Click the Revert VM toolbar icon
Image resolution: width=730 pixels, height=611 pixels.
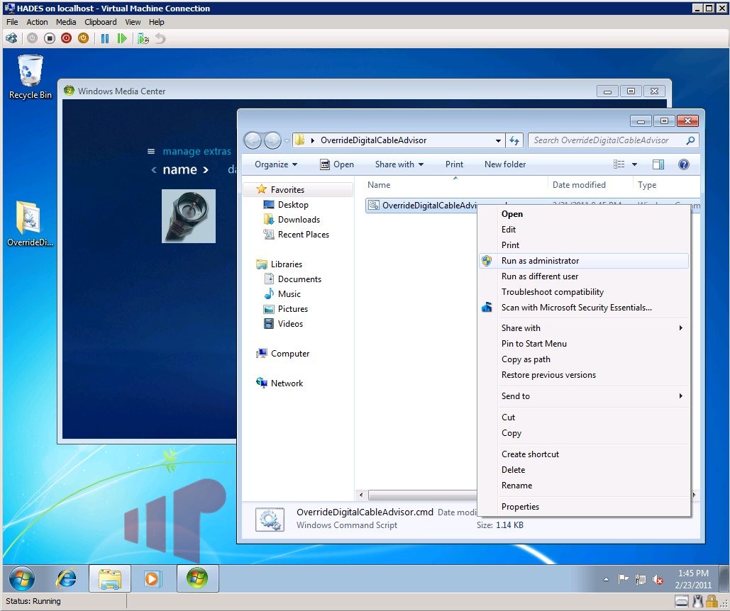tap(160, 38)
